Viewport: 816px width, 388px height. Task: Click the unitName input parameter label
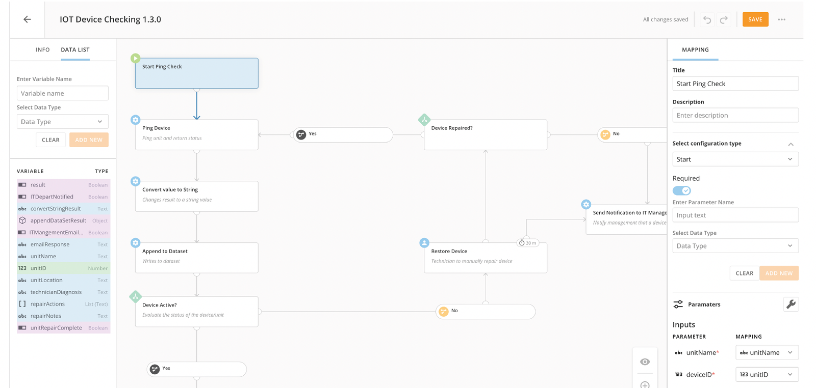pyautogui.click(x=702, y=352)
